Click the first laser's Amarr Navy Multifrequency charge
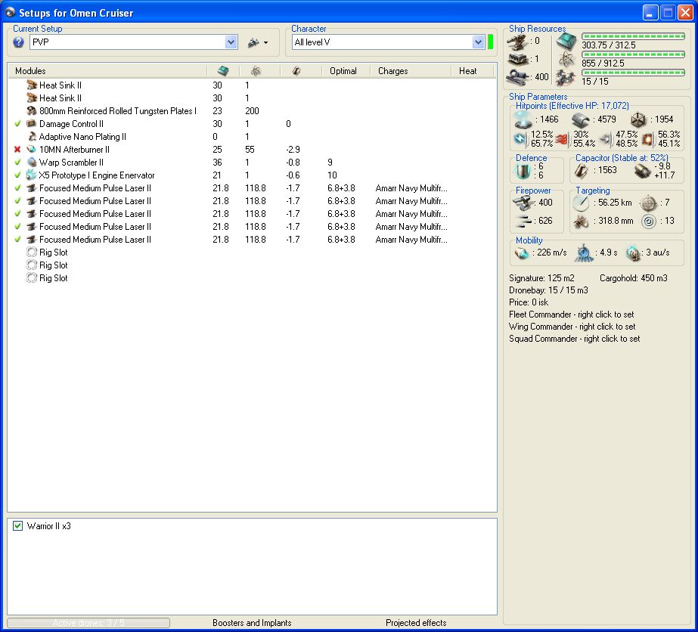The width and height of the screenshot is (698, 632). pyautogui.click(x=411, y=188)
